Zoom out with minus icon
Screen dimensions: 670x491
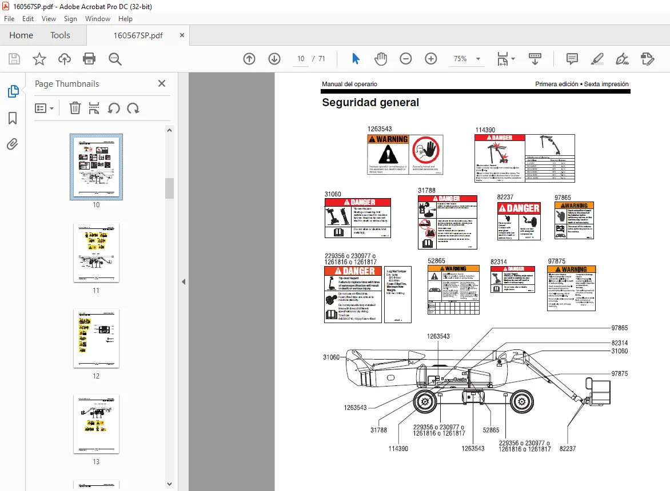coord(405,59)
